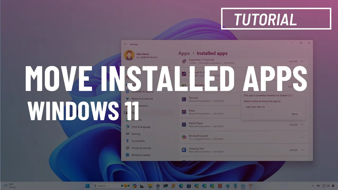Switch to Privacy & security settings
The width and height of the screenshot is (338, 190).
tap(149, 148)
